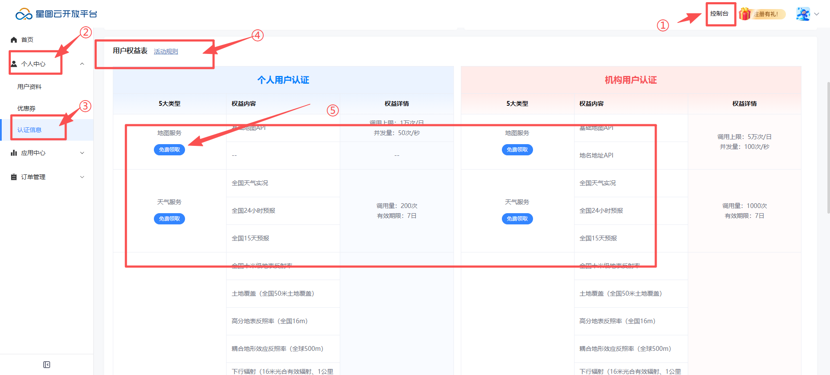Click the person icon for 个人中心
830x375 pixels.
tap(14, 64)
